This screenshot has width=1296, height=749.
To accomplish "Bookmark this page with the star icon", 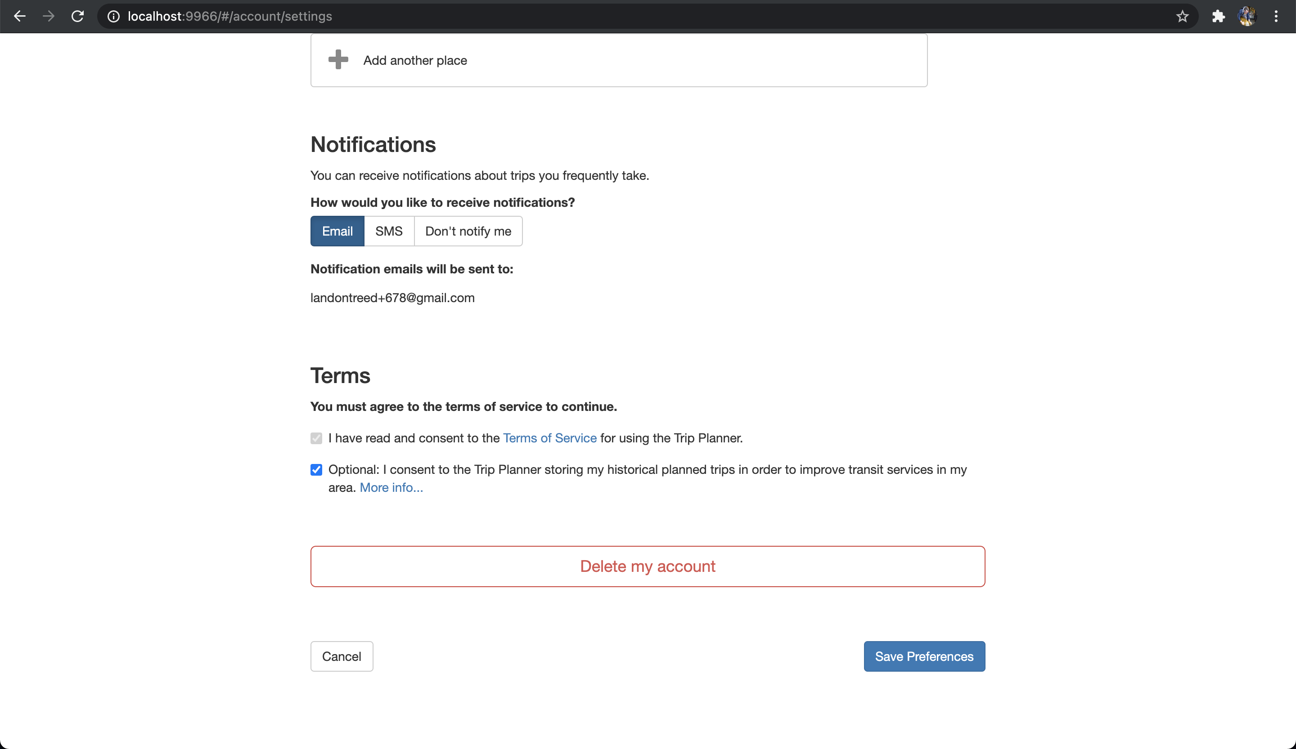I will 1182,17.
